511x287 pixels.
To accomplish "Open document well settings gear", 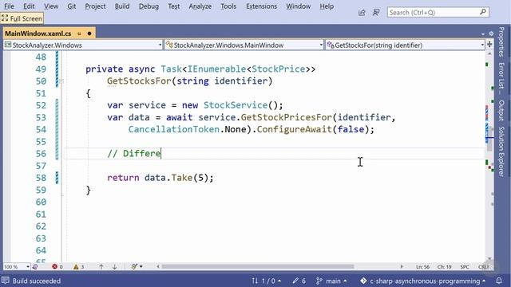I will pyautogui.click(x=491, y=33).
